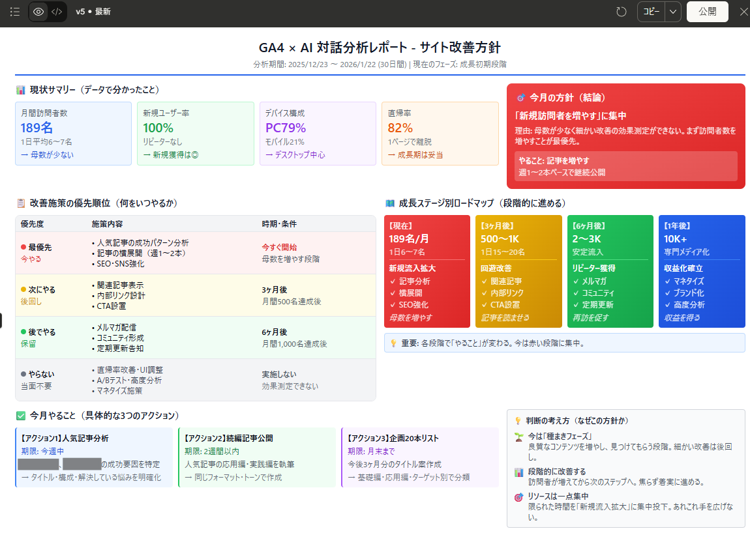
Task: Click the 【アクション2】続編記事公開 card title
Action: click(x=229, y=439)
